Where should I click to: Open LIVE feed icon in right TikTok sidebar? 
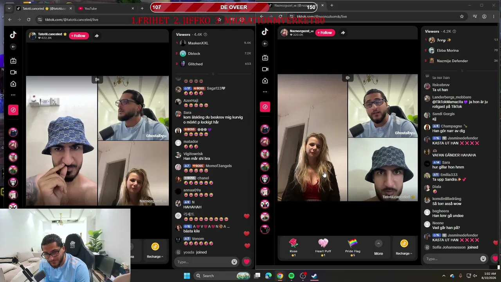pos(265,58)
